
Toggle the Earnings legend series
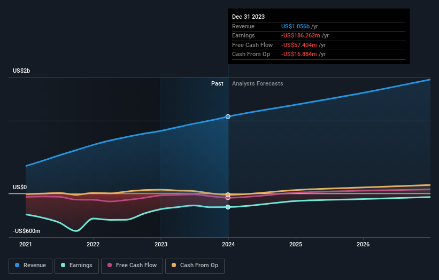click(x=76, y=266)
